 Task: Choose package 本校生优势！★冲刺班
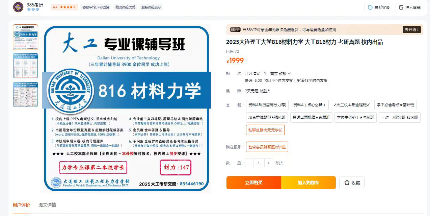[x=355, y=117]
